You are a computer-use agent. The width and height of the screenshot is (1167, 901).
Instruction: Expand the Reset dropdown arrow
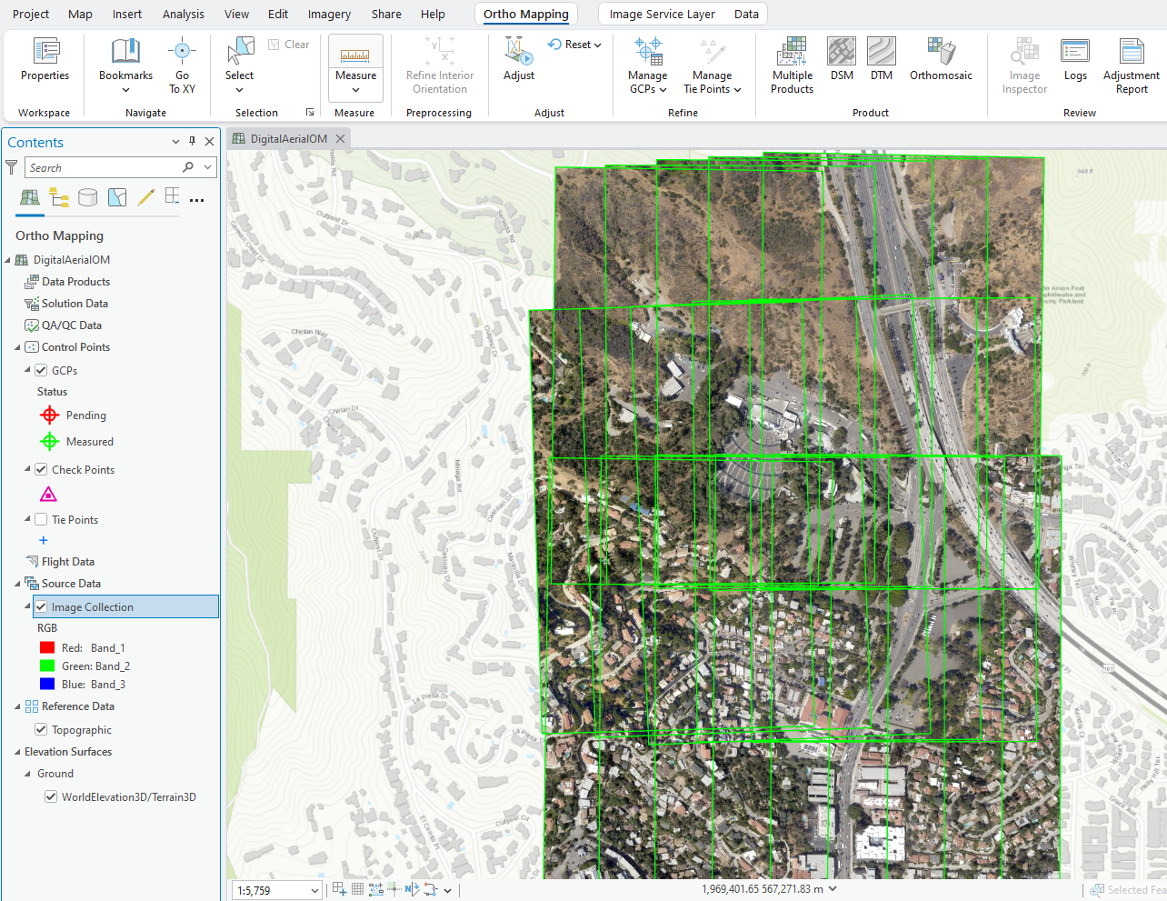[x=597, y=45]
